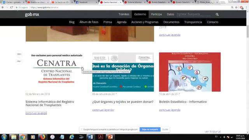The width and height of the screenshot is (249, 140).
Task: Switch to PowerPoint from the taskbar
Action: (x=110, y=137)
